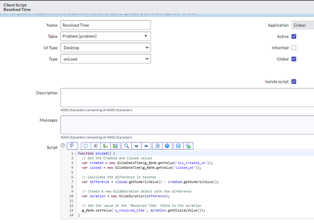The image size is (314, 223).
Task: Click the toggle comment toolbar button
Action: (86, 146)
